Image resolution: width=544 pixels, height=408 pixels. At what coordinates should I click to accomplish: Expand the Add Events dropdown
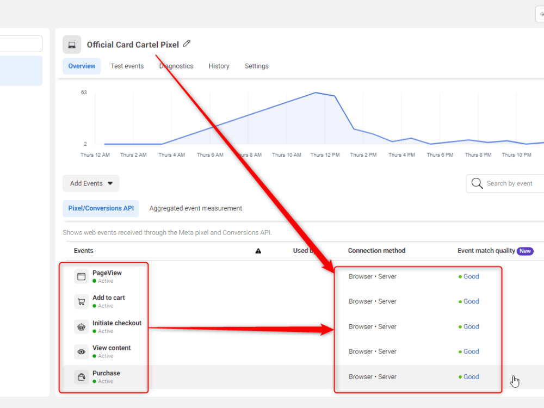tap(91, 183)
